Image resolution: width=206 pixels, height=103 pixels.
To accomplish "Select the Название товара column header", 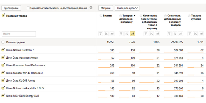I will (16, 16).
